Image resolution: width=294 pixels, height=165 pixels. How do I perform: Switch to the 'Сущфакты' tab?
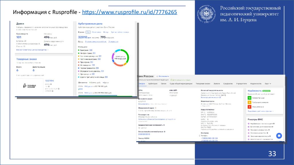(228, 84)
